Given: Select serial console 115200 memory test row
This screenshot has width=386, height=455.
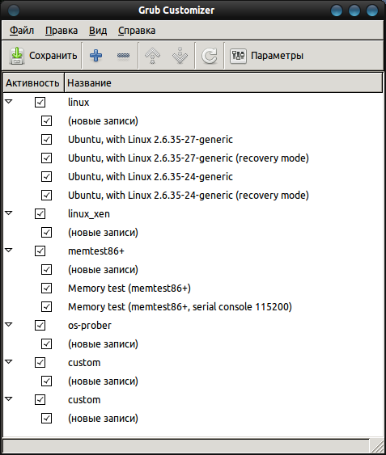Looking at the screenshot, I should pos(180,307).
